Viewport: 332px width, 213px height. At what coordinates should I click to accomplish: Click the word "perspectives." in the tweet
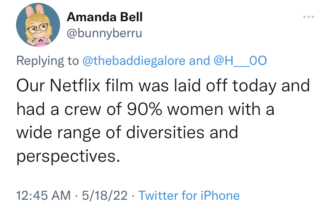(68, 157)
